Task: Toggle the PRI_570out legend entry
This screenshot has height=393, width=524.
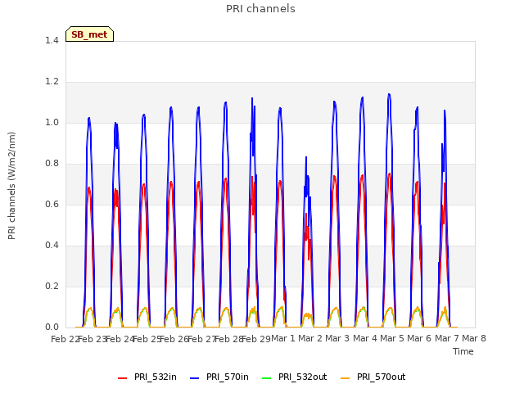Action: pyautogui.click(x=373, y=377)
